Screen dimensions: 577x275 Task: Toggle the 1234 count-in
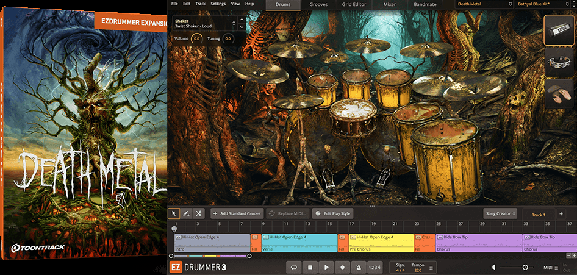tap(375, 267)
